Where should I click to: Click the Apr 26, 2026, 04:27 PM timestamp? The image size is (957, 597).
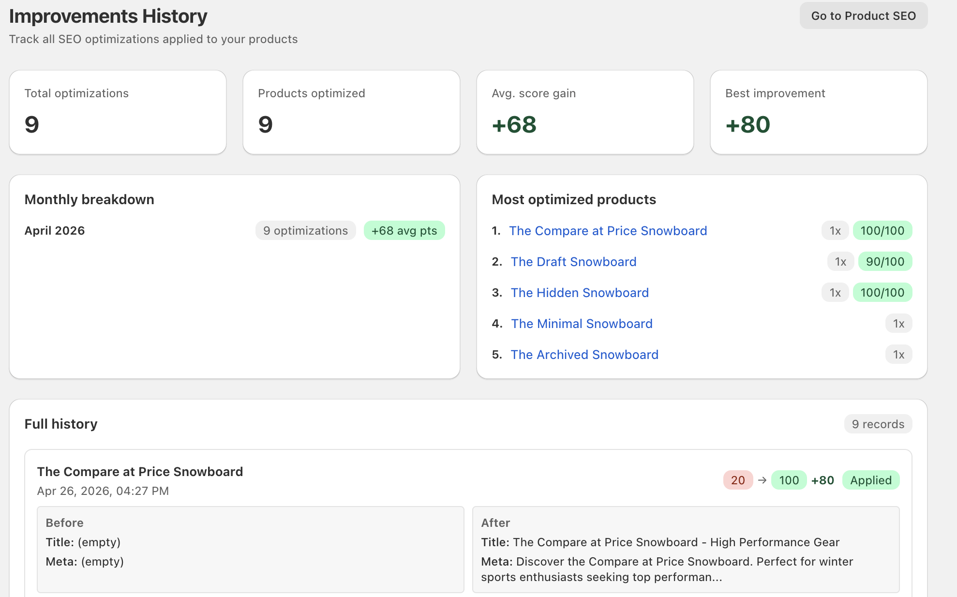point(103,491)
